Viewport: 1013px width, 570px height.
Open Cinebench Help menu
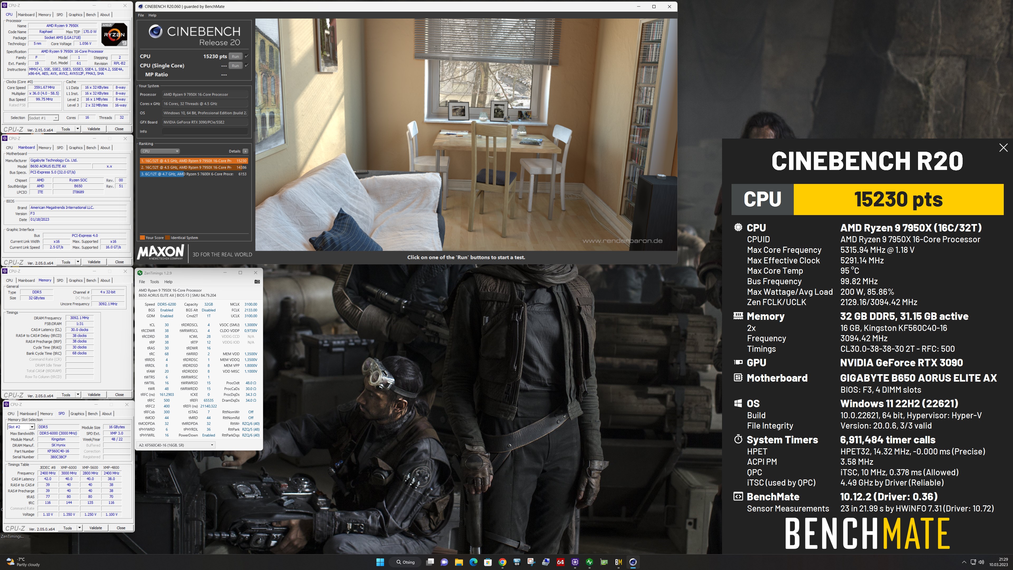[x=152, y=15]
